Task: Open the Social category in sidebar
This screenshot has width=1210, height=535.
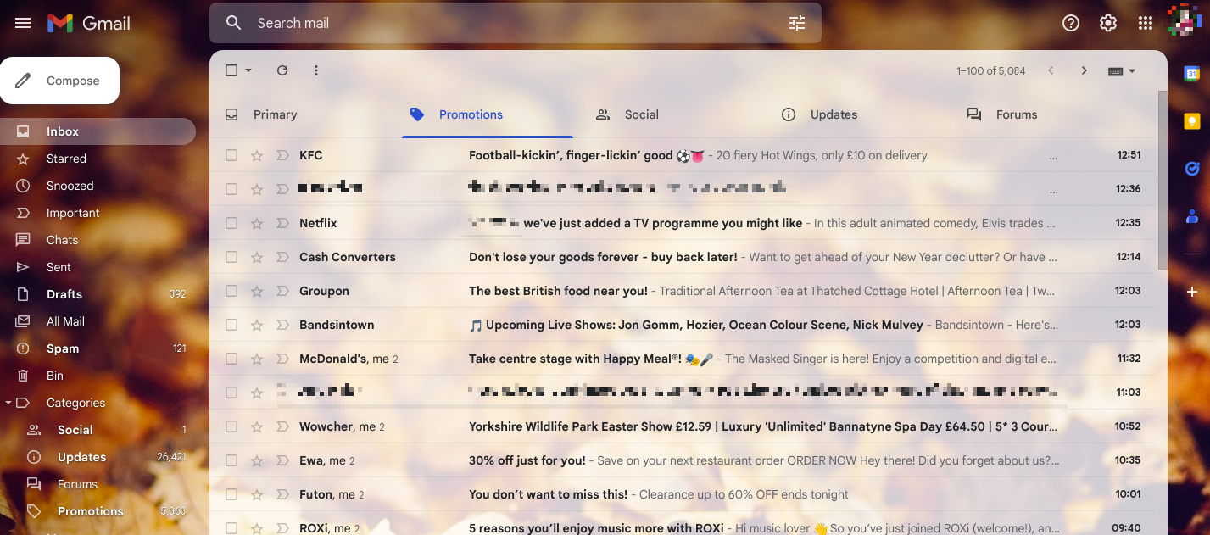Action: (98, 430)
